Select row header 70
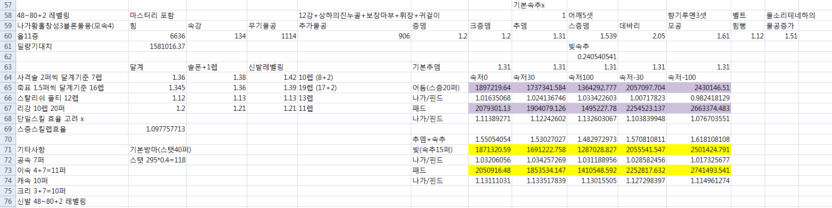832x208 pixels. 8,139
